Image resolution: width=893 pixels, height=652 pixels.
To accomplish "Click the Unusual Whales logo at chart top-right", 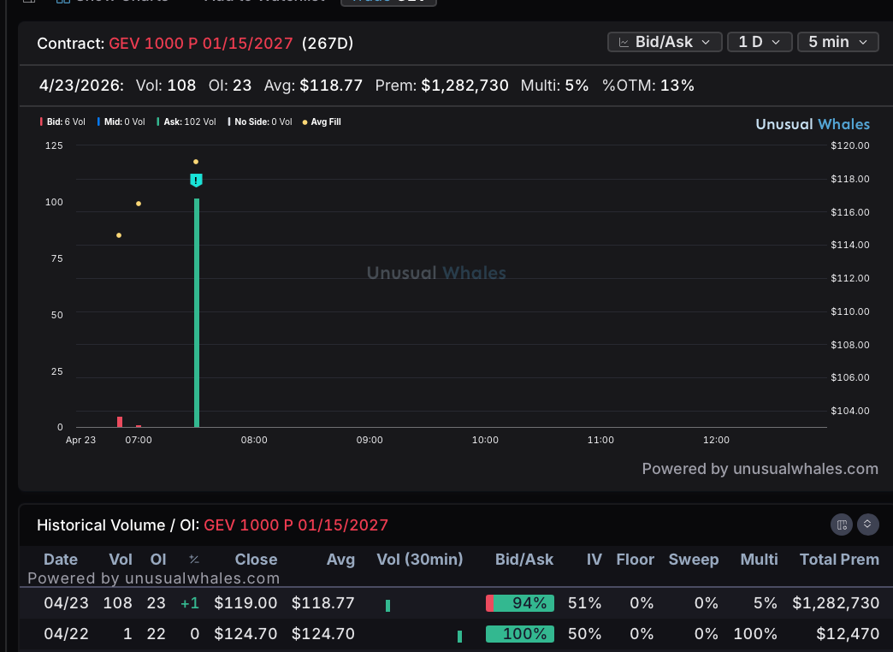I will (x=813, y=124).
